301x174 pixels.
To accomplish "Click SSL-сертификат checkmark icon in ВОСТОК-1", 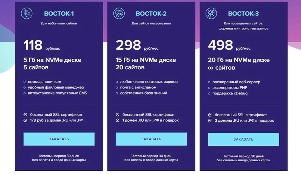I will (25, 115).
